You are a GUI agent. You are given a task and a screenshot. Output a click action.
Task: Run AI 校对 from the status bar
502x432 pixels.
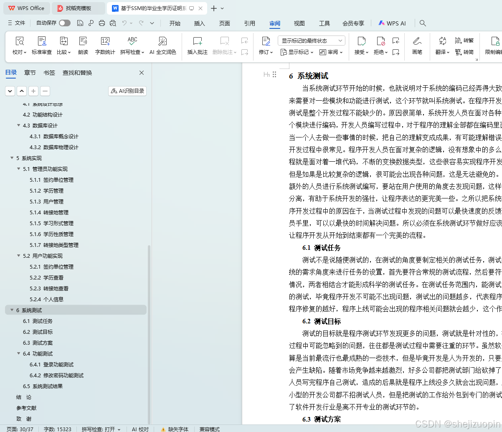click(140, 429)
